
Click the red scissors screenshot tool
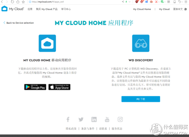point(156,2)
